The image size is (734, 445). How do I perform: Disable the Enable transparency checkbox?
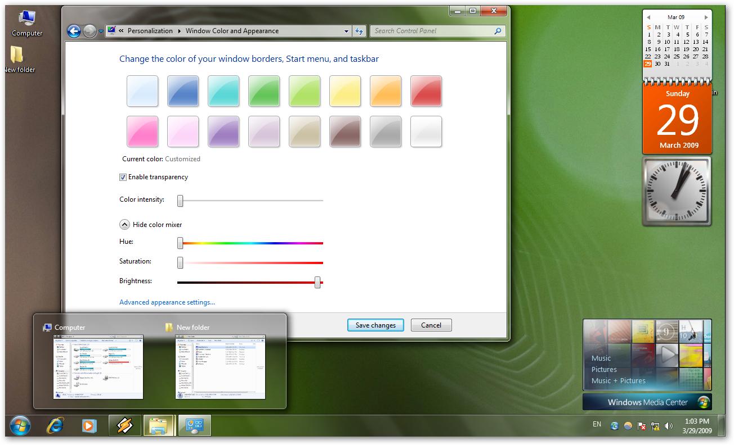coord(123,177)
